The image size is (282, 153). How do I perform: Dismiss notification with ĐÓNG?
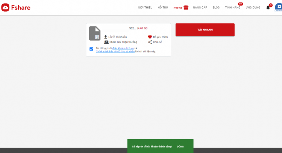click(180, 147)
